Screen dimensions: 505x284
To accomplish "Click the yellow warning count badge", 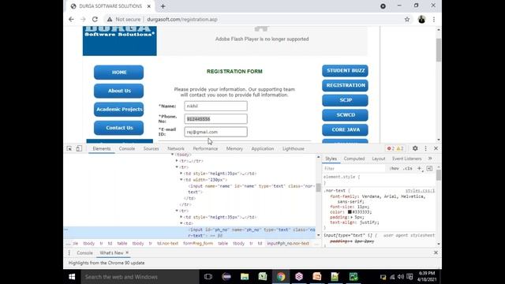I will (400, 148).
